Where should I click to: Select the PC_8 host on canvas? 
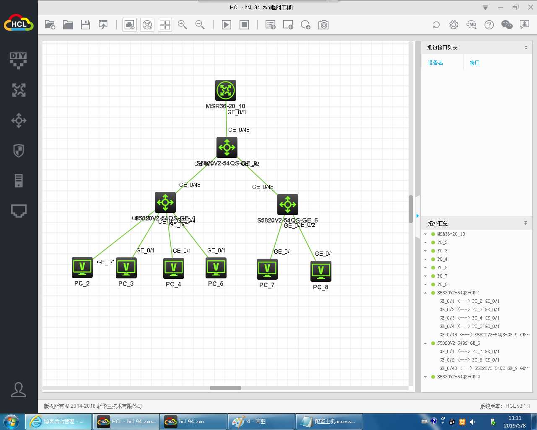pos(321,271)
